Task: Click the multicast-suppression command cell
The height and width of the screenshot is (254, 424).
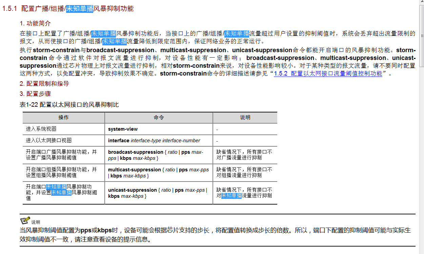Action: coord(159,173)
